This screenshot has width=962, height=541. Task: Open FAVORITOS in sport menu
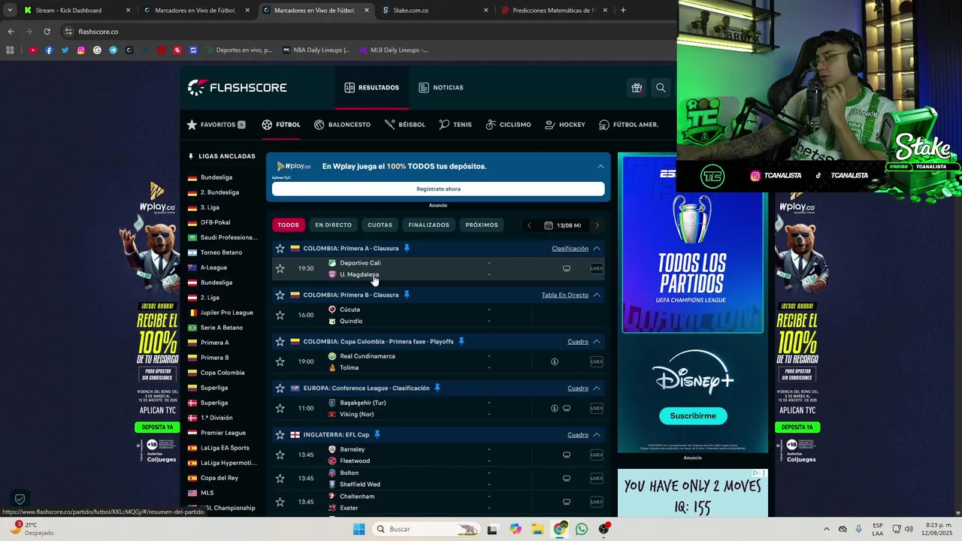click(x=216, y=125)
